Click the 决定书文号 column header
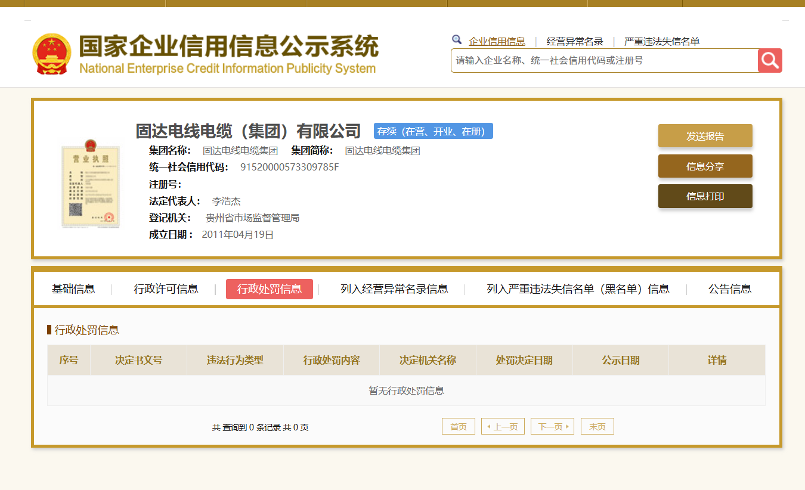This screenshot has height=490, width=805. pos(138,360)
